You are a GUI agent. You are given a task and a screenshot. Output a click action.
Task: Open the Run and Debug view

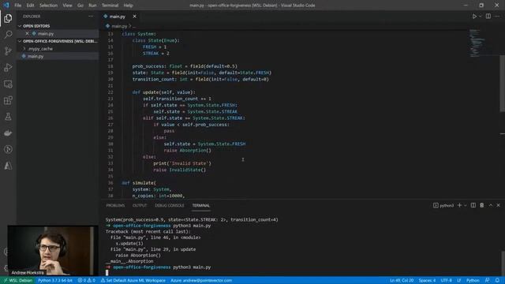(8, 67)
